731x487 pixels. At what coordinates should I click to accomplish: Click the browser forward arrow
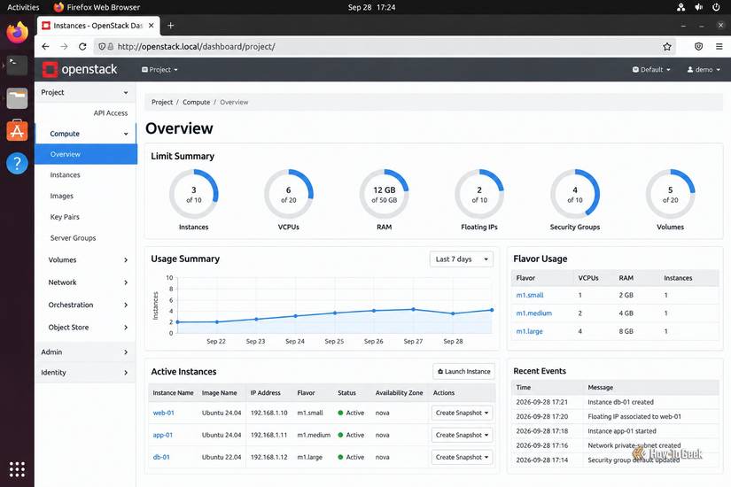(x=64, y=47)
